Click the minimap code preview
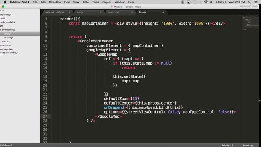The height and width of the screenshot is (147, 261). [250, 22]
